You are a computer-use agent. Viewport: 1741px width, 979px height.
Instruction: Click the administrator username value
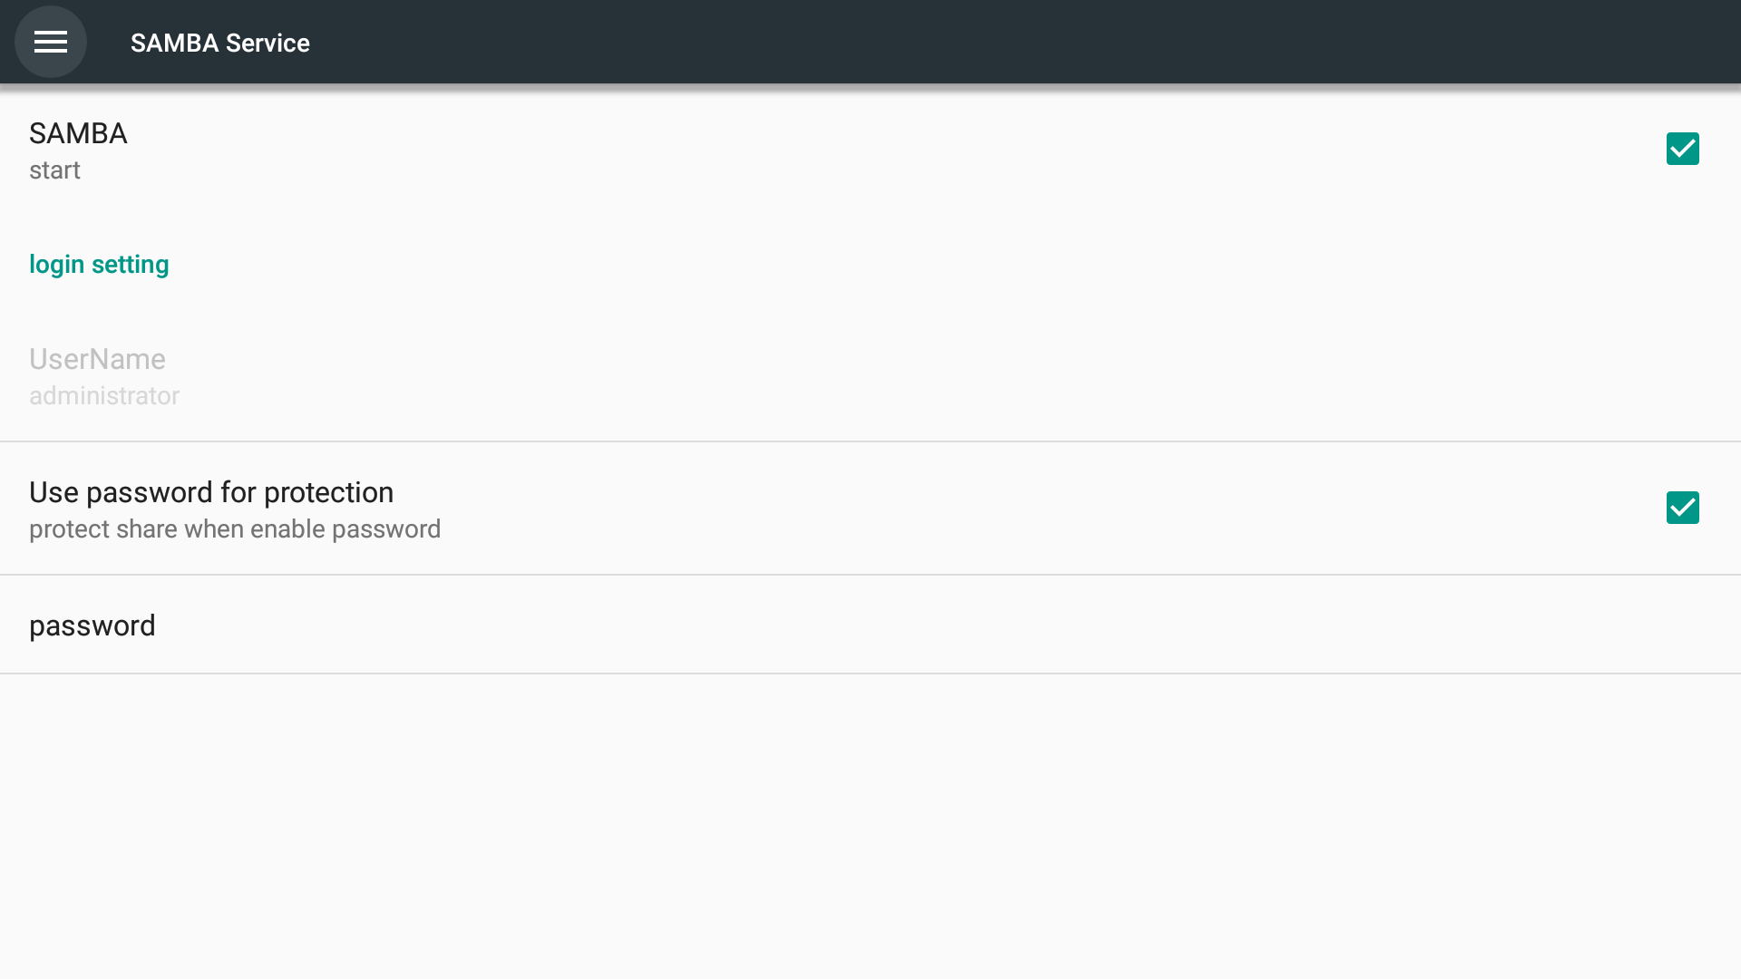pos(104,396)
